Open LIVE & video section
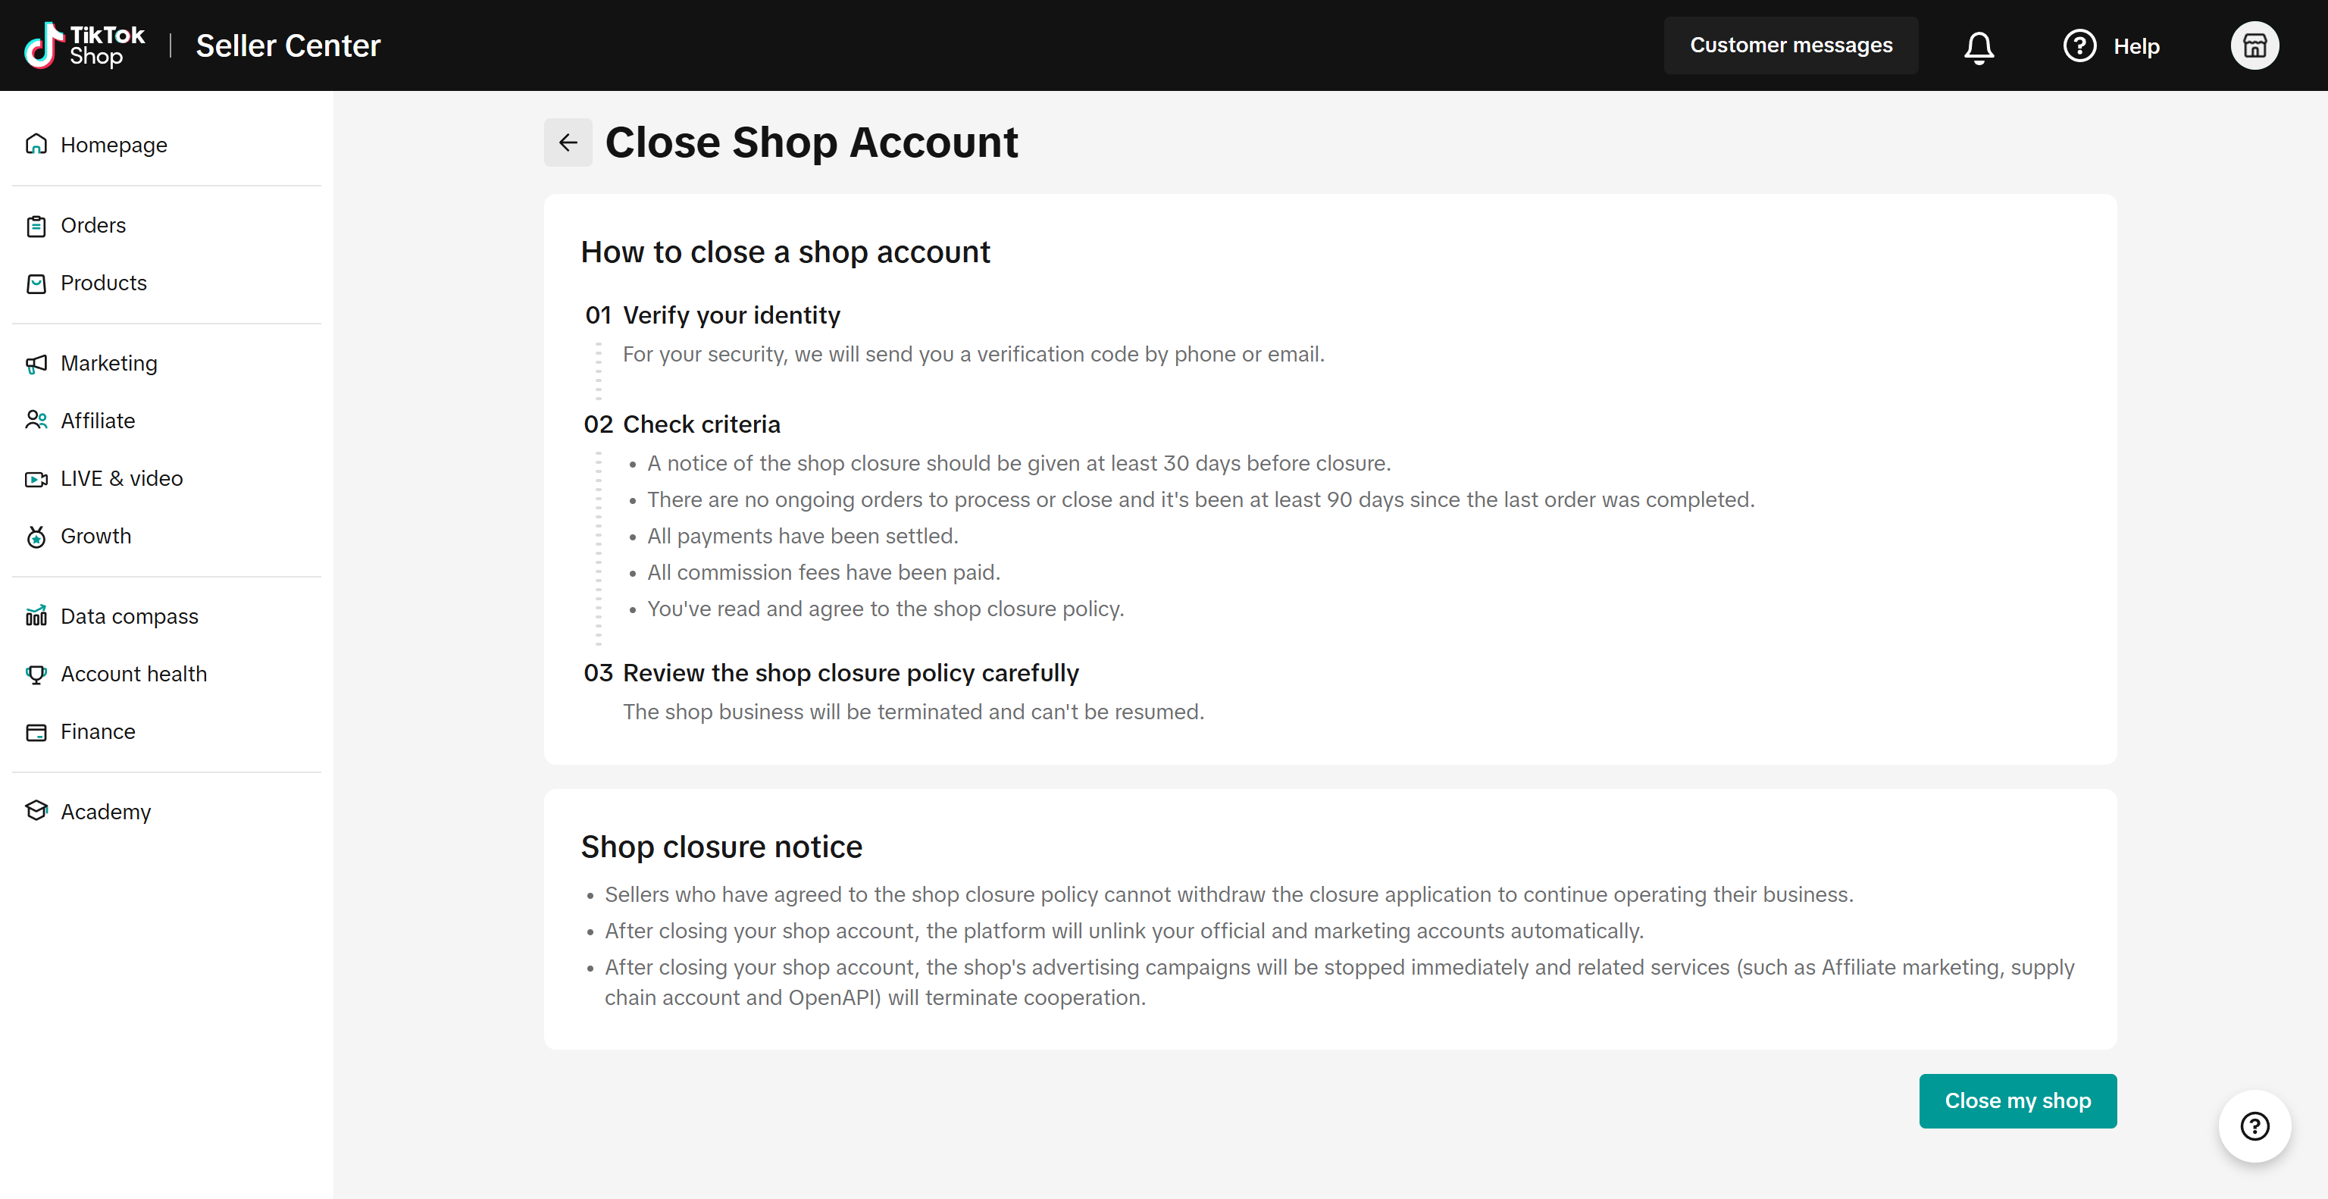2328x1199 pixels. pos(121,478)
